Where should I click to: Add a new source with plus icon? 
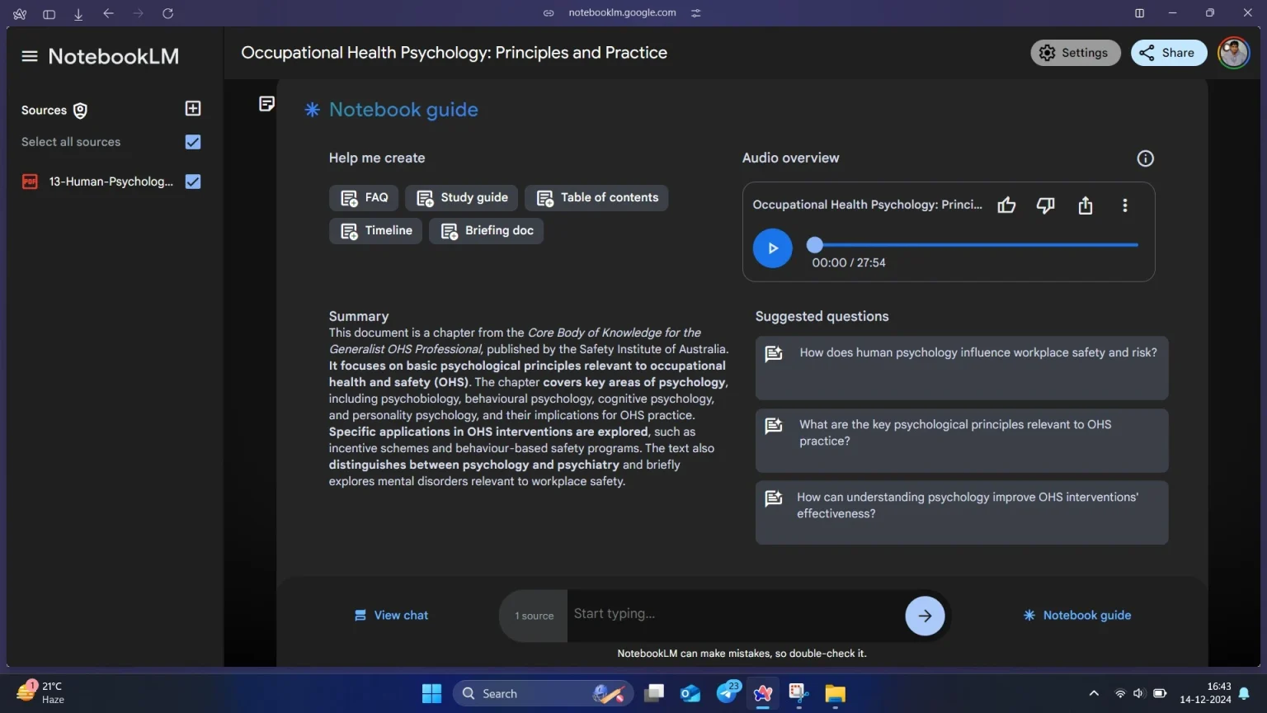[x=193, y=108]
